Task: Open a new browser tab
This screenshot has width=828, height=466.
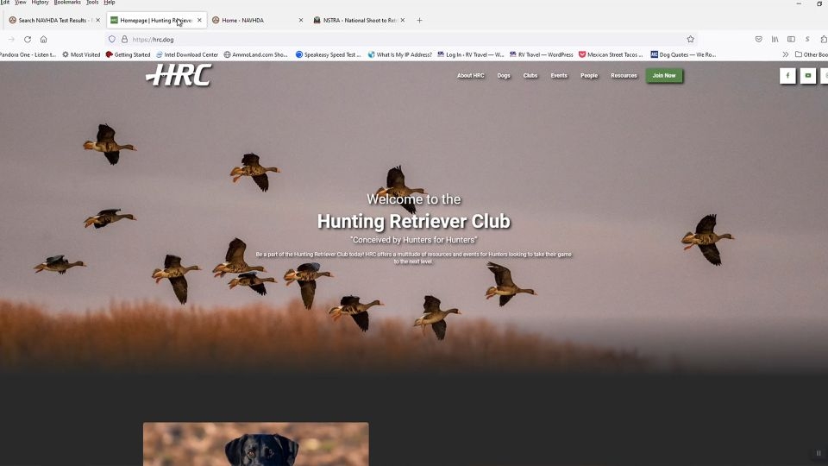Action: pyautogui.click(x=419, y=20)
